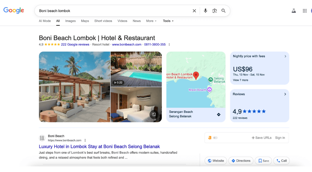Open Google Lens image search icon
This screenshot has width=312, height=172.
[214, 11]
